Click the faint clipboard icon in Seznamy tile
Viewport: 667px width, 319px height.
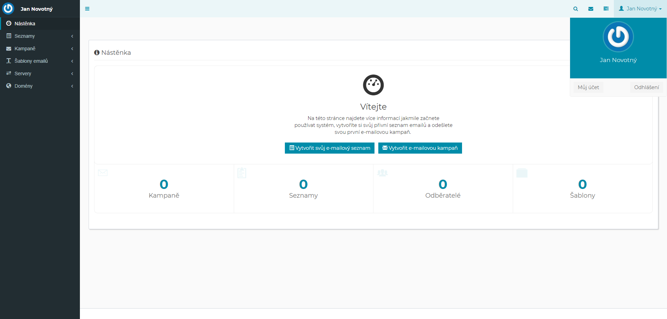point(242,173)
